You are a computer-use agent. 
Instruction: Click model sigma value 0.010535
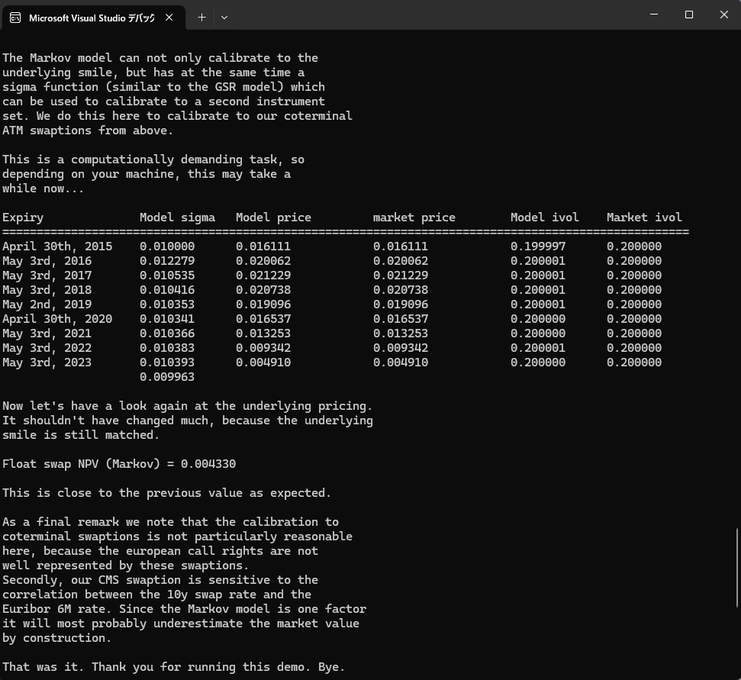(x=167, y=276)
